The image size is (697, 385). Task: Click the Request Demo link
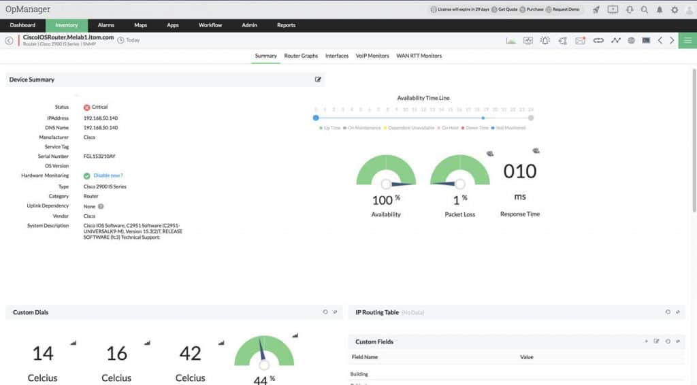click(x=563, y=10)
